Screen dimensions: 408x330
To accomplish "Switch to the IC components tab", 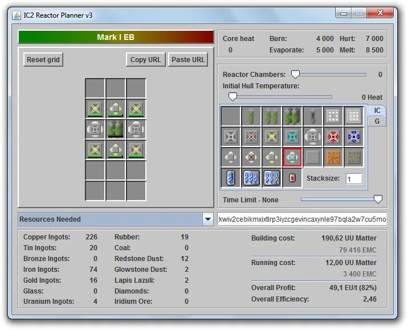I will [377, 111].
